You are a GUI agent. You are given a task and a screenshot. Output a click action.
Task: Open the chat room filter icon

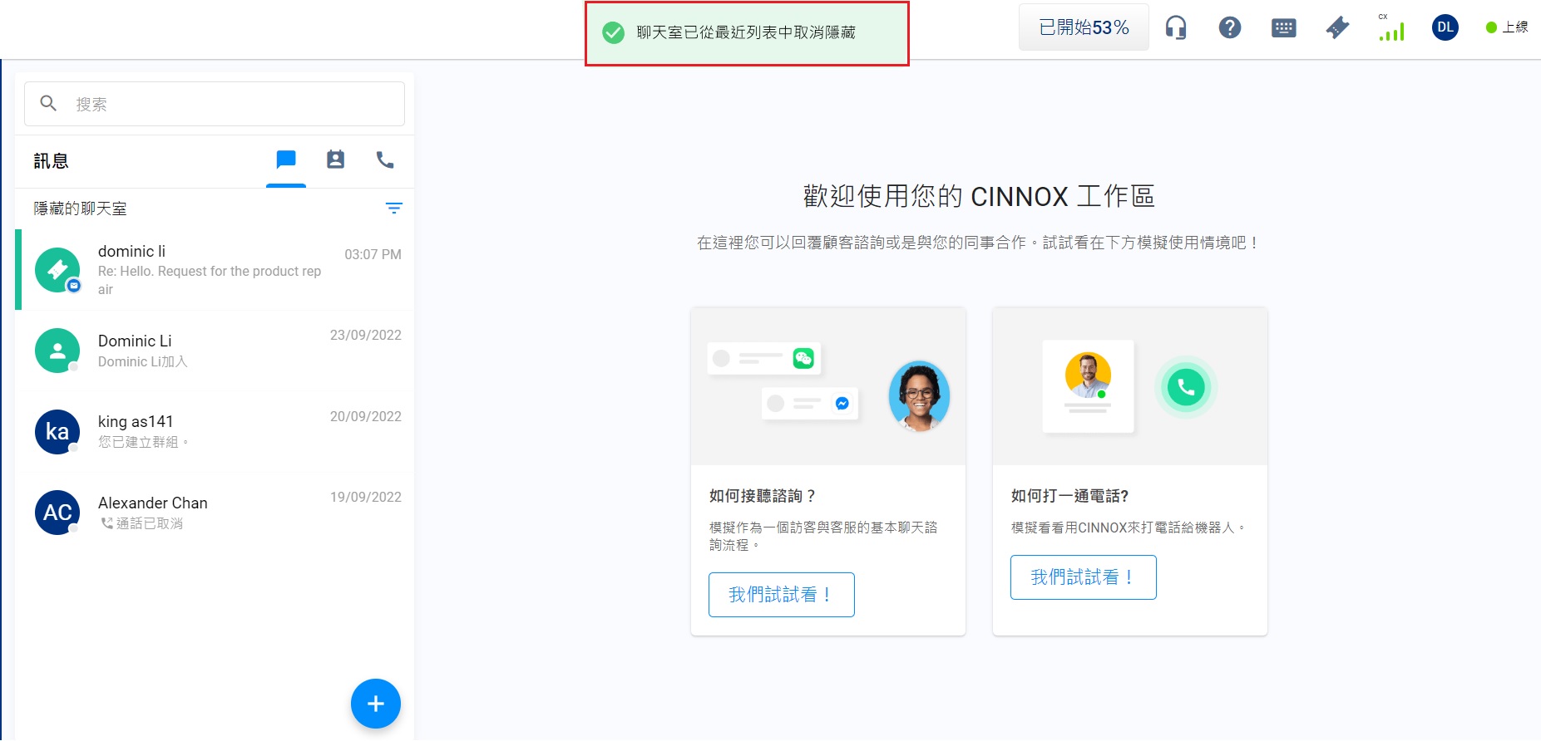click(x=394, y=209)
